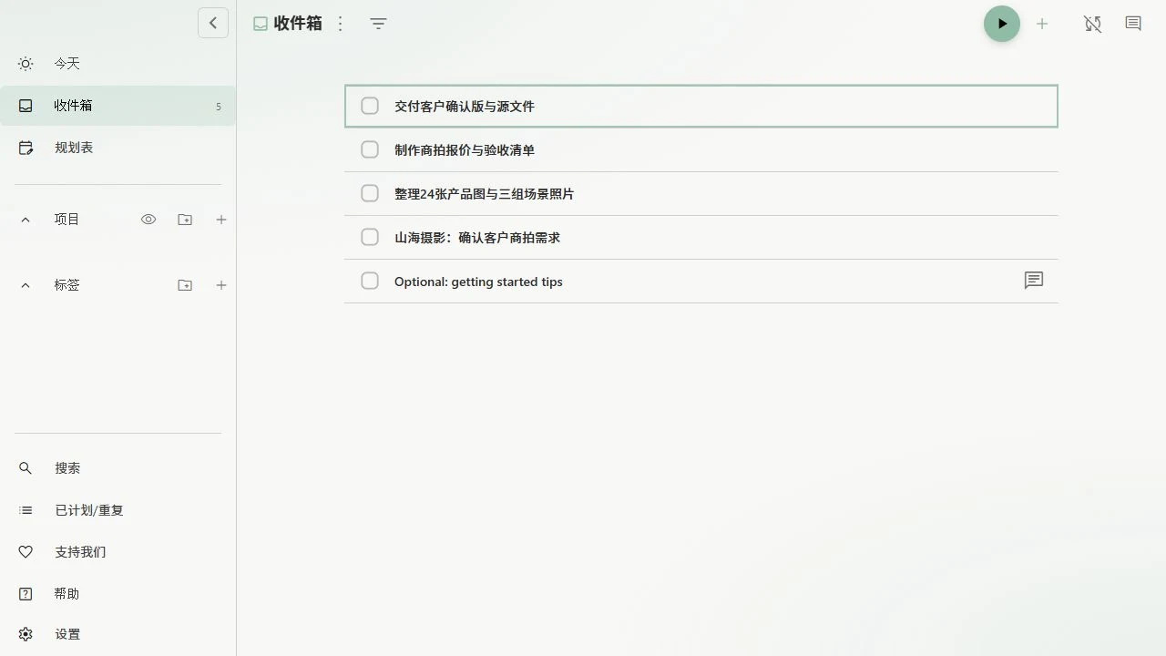Click the inbox icon next to the 收件箱 title
This screenshot has height=656, width=1166.
point(261,25)
